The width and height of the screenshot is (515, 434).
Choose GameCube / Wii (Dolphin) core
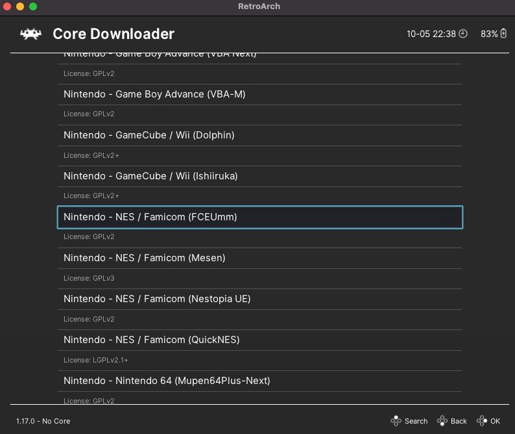click(260, 135)
